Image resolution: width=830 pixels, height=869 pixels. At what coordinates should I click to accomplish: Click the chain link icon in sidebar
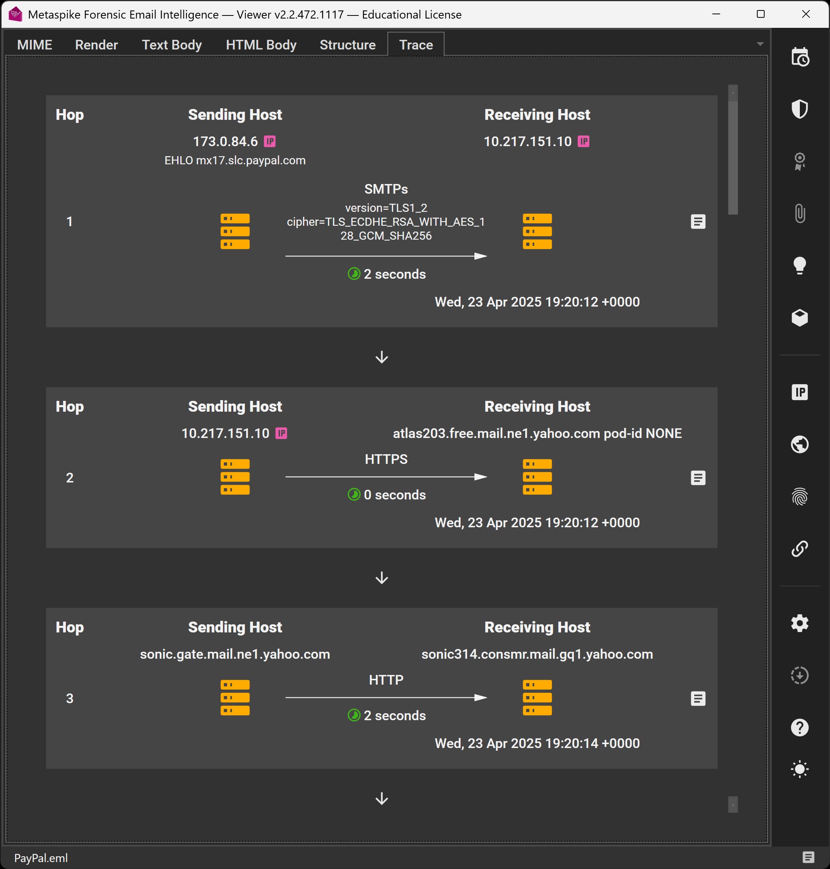[799, 549]
